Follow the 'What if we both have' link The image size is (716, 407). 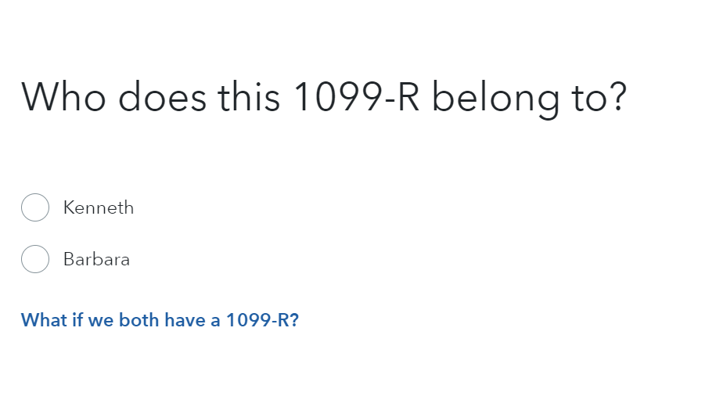(160, 319)
